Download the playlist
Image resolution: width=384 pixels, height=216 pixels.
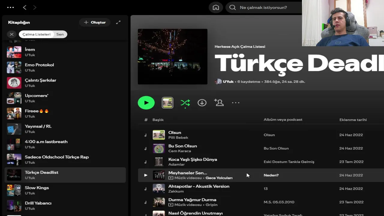202,103
